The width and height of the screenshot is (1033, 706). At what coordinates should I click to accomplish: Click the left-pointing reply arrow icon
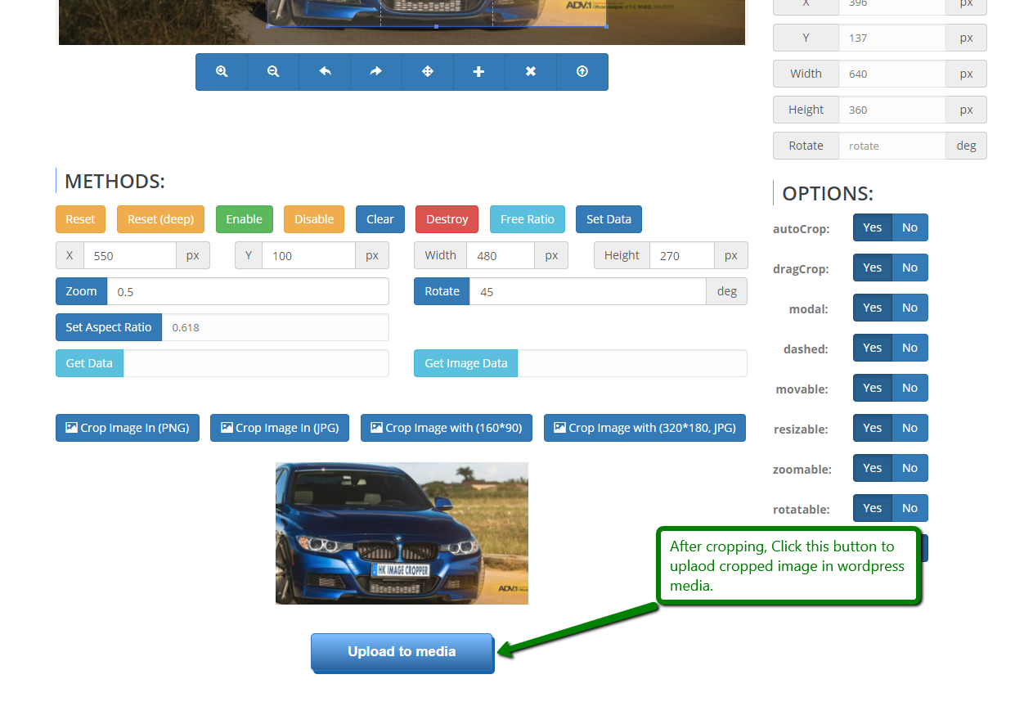(x=325, y=72)
